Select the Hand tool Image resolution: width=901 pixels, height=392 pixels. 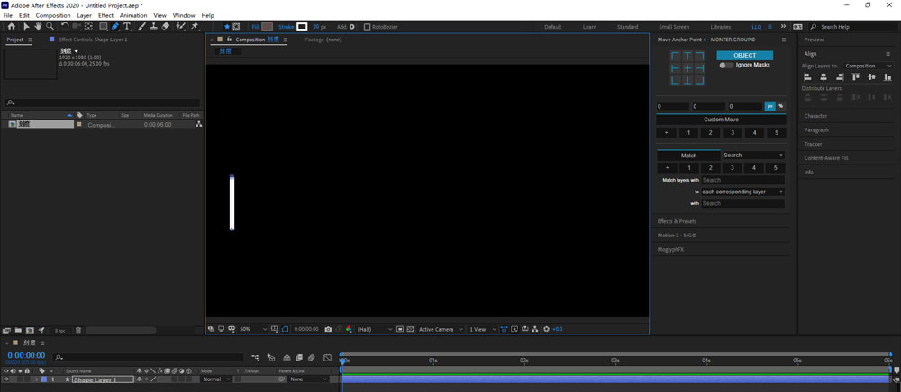tap(38, 27)
